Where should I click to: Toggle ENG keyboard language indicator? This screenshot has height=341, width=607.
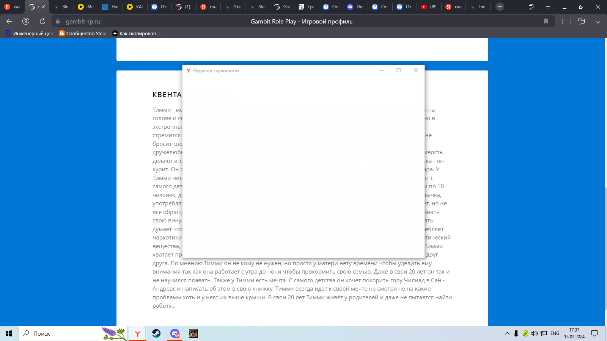[555, 333]
